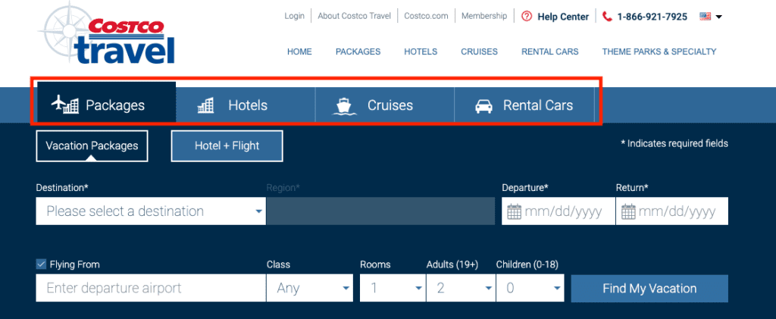Click the Cruises ship icon
This screenshot has height=319, width=776.
[345, 105]
